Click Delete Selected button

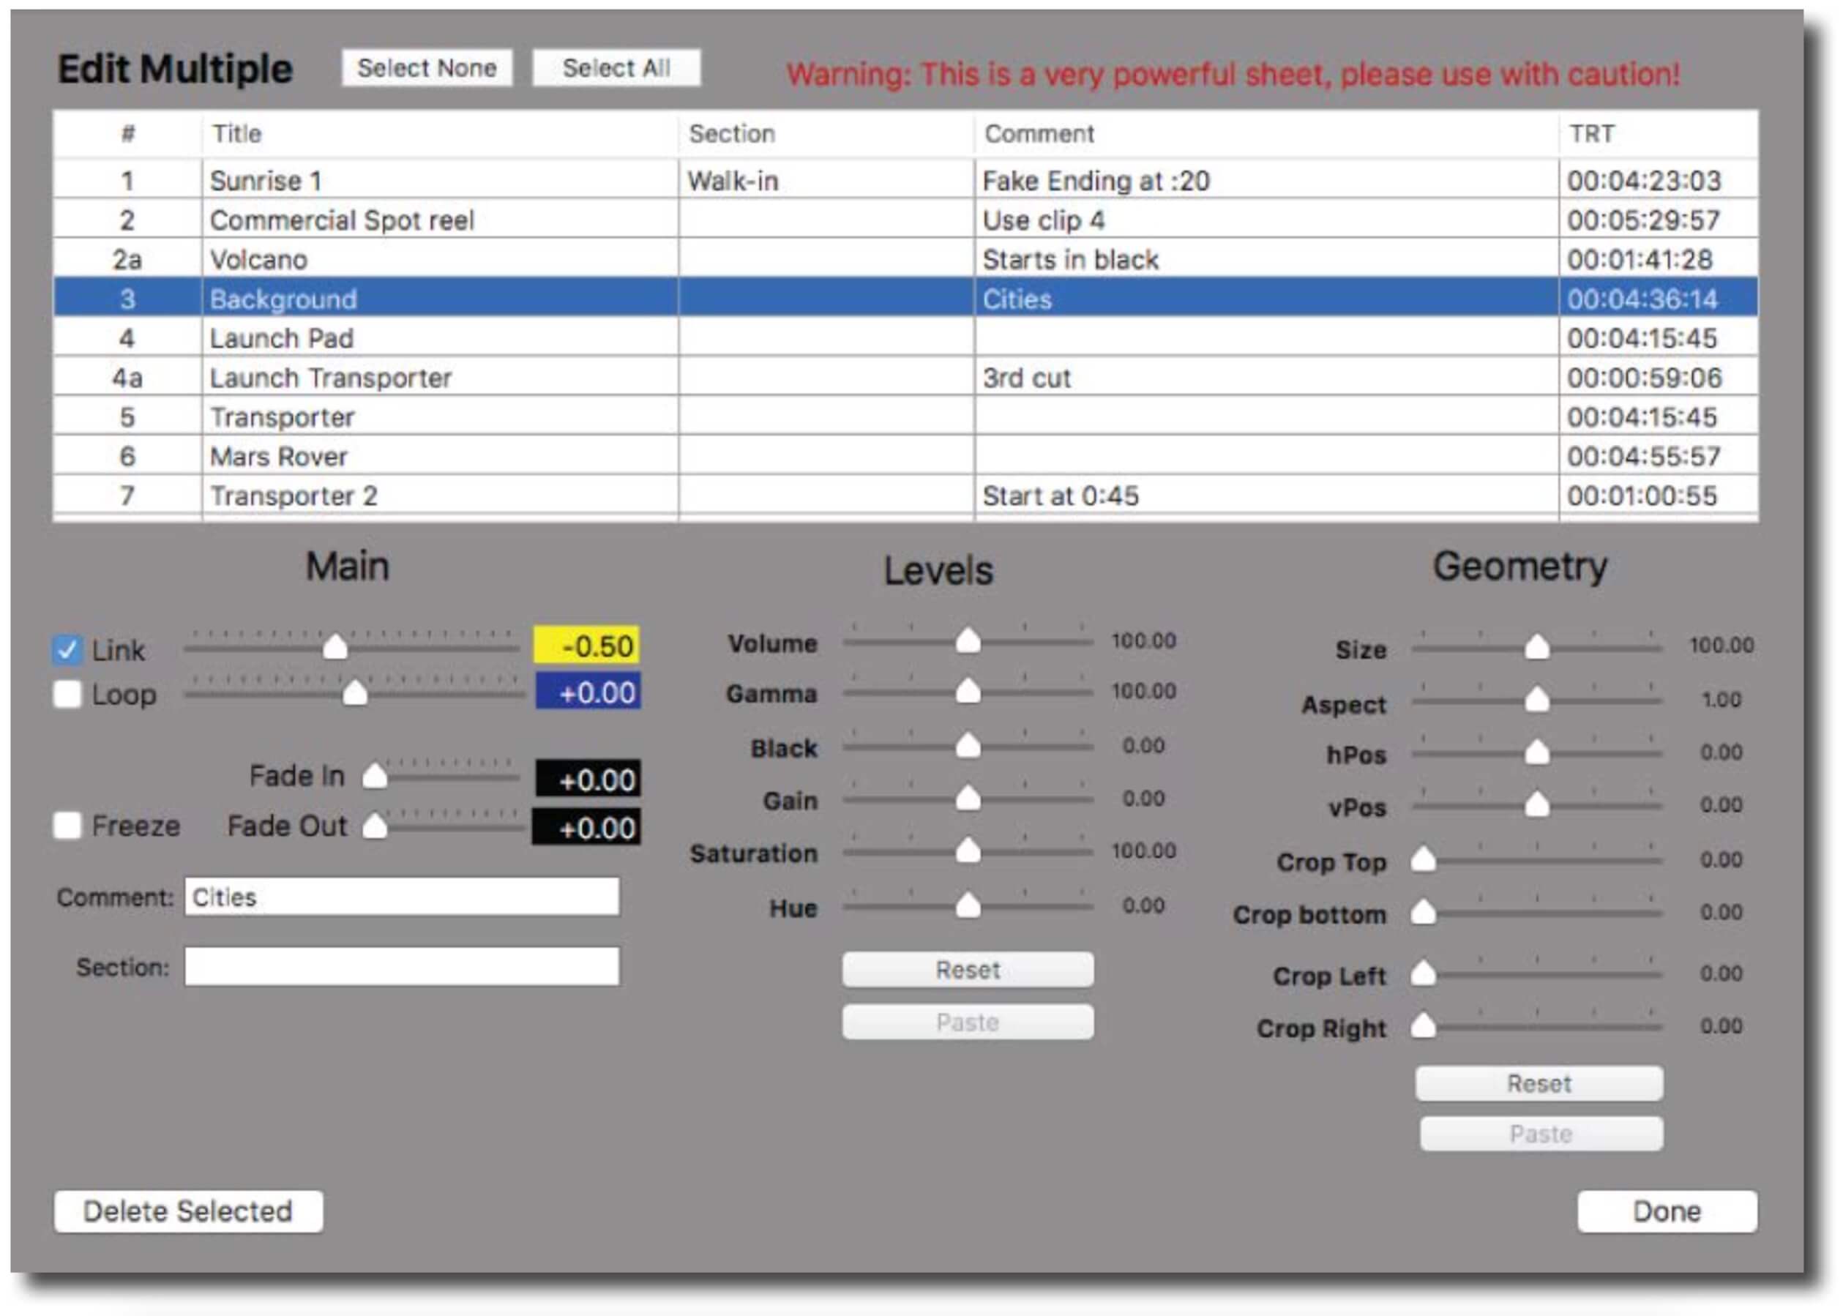point(188,1211)
